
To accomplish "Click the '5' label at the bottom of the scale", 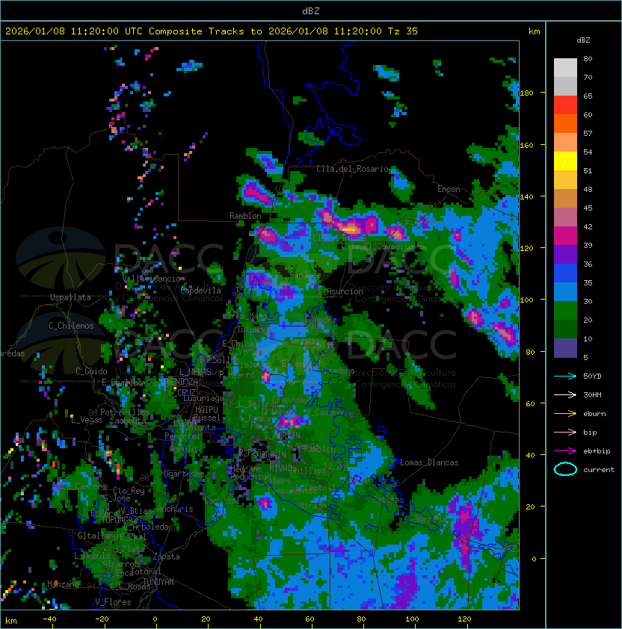I will 585,357.
